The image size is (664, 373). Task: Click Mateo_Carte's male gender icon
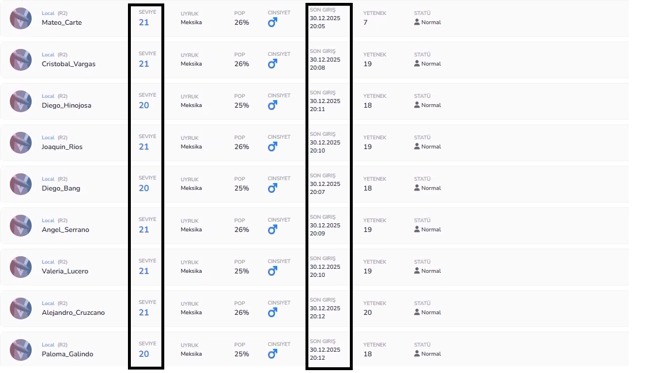(x=273, y=22)
